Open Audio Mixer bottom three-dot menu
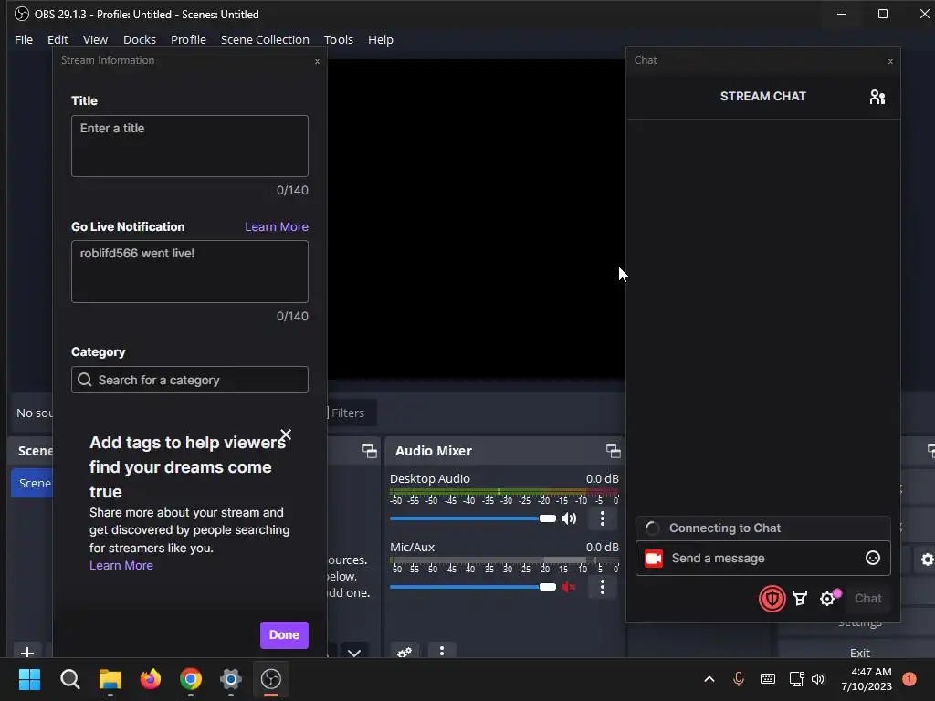This screenshot has height=701, width=935. coord(442,651)
